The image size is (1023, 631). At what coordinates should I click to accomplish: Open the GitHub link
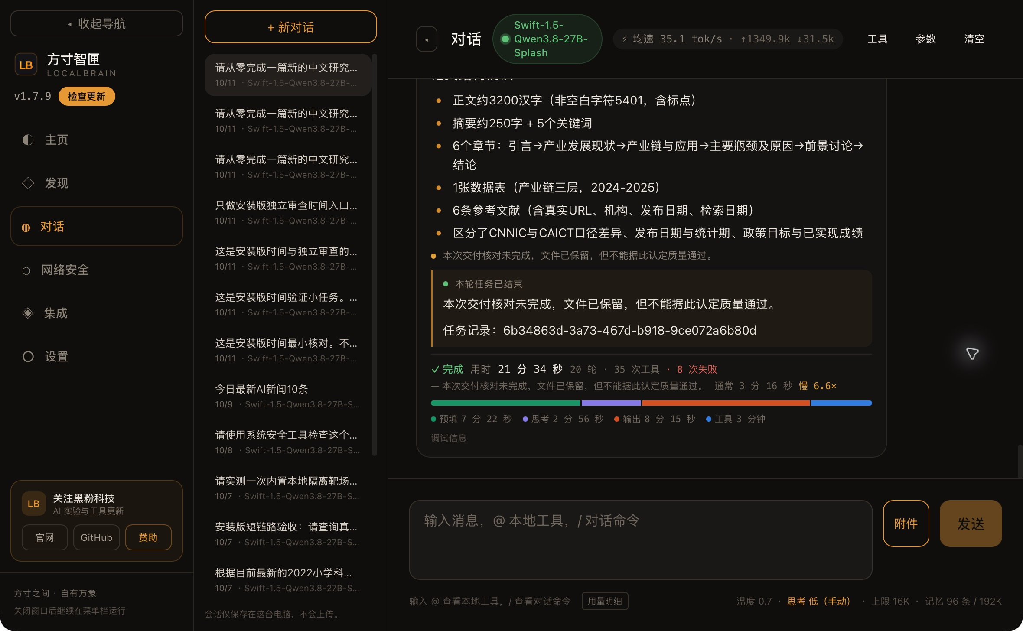[96, 537]
